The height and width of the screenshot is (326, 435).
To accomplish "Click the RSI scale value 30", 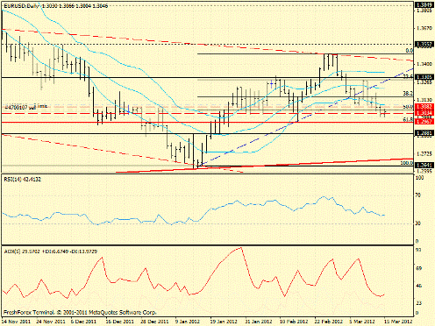I will [x=418, y=223].
